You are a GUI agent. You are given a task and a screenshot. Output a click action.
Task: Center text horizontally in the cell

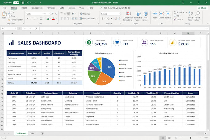[x=65, y=19]
